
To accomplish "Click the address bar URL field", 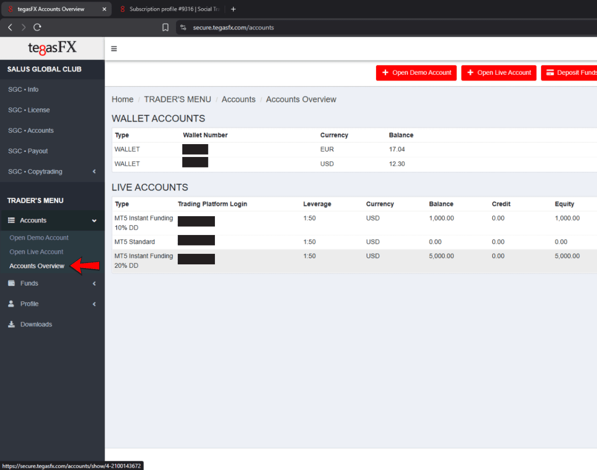I will [386, 28].
